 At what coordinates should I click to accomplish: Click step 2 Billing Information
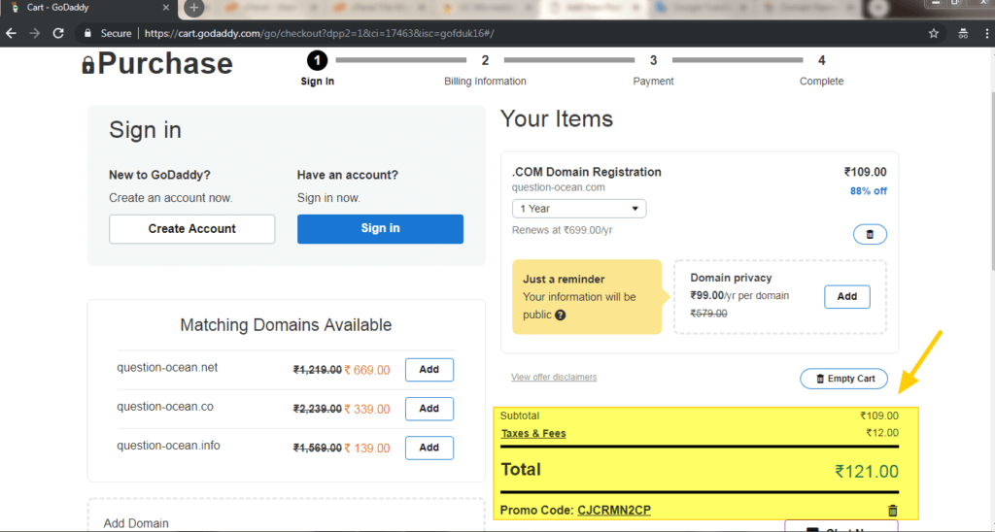pyautogui.click(x=485, y=69)
